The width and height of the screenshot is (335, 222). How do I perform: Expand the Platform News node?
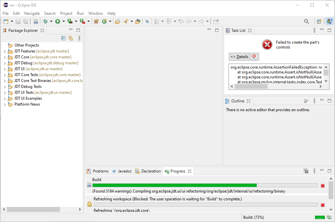click(5, 105)
